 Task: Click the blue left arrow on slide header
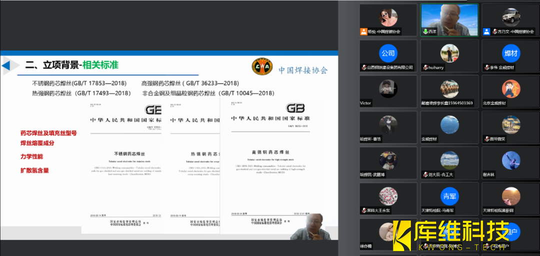tap(6, 65)
